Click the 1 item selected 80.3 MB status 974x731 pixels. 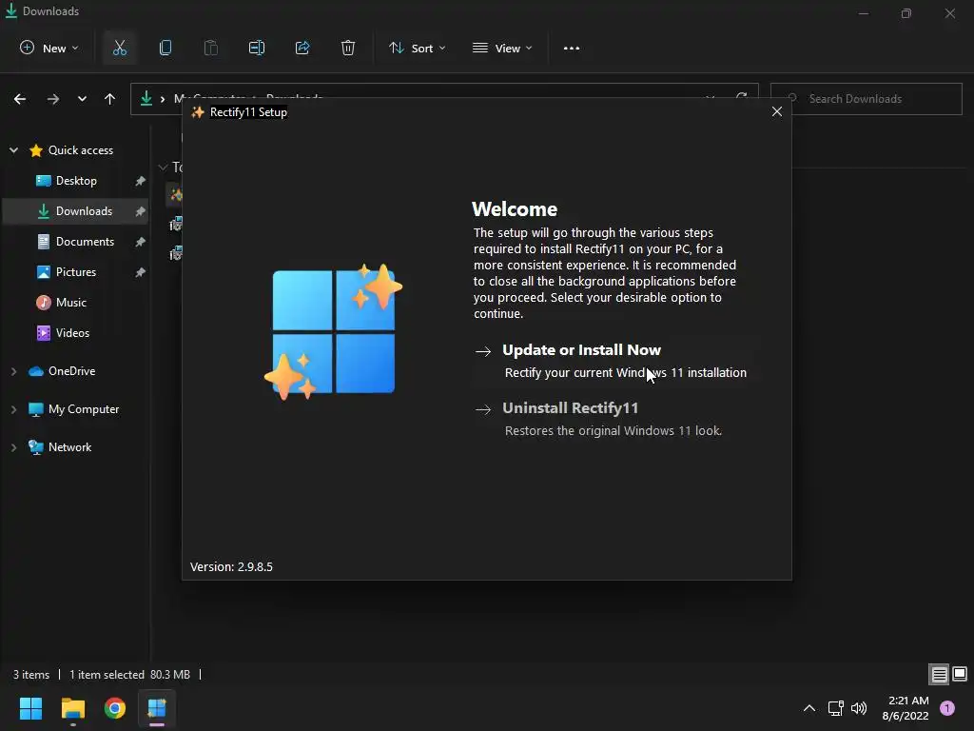tap(129, 675)
